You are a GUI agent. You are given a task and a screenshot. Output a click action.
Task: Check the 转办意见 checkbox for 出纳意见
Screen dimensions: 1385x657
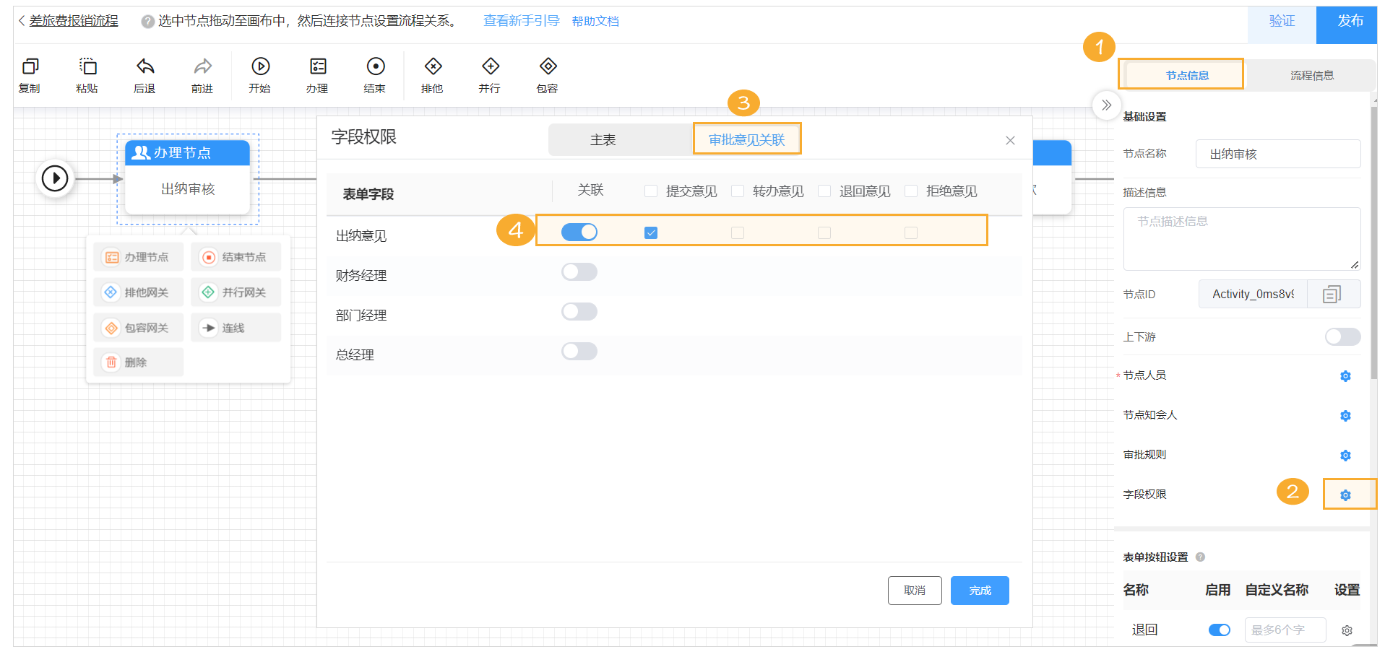(737, 232)
